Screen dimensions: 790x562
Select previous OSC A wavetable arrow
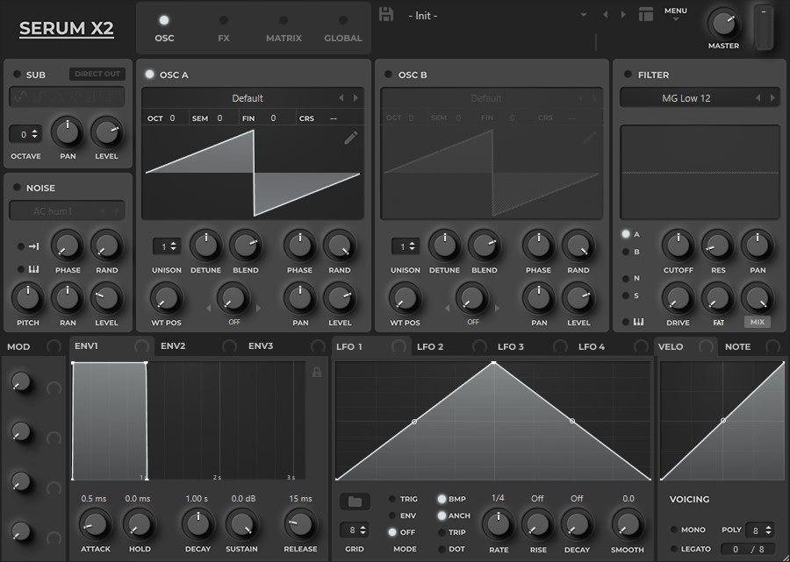click(341, 98)
